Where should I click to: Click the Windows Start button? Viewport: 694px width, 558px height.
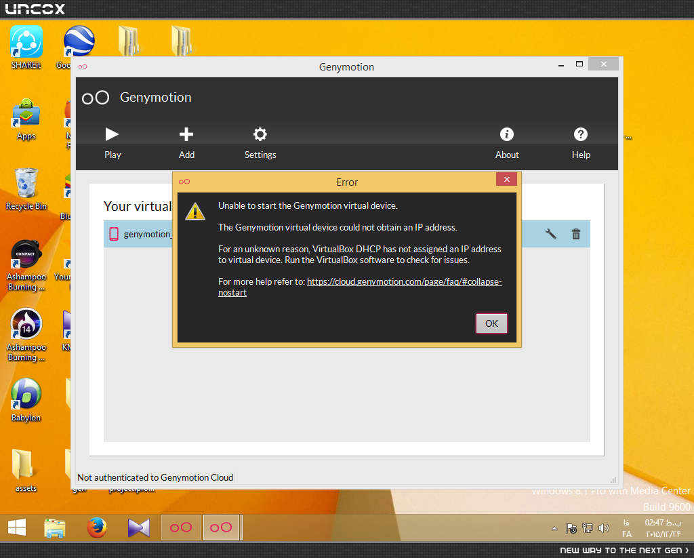(x=17, y=527)
